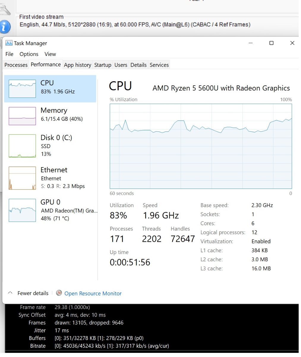The width and height of the screenshot is (301, 357).
Task: Select the CPU mini graph thumbnail
Action: pyautogui.click(x=22, y=89)
